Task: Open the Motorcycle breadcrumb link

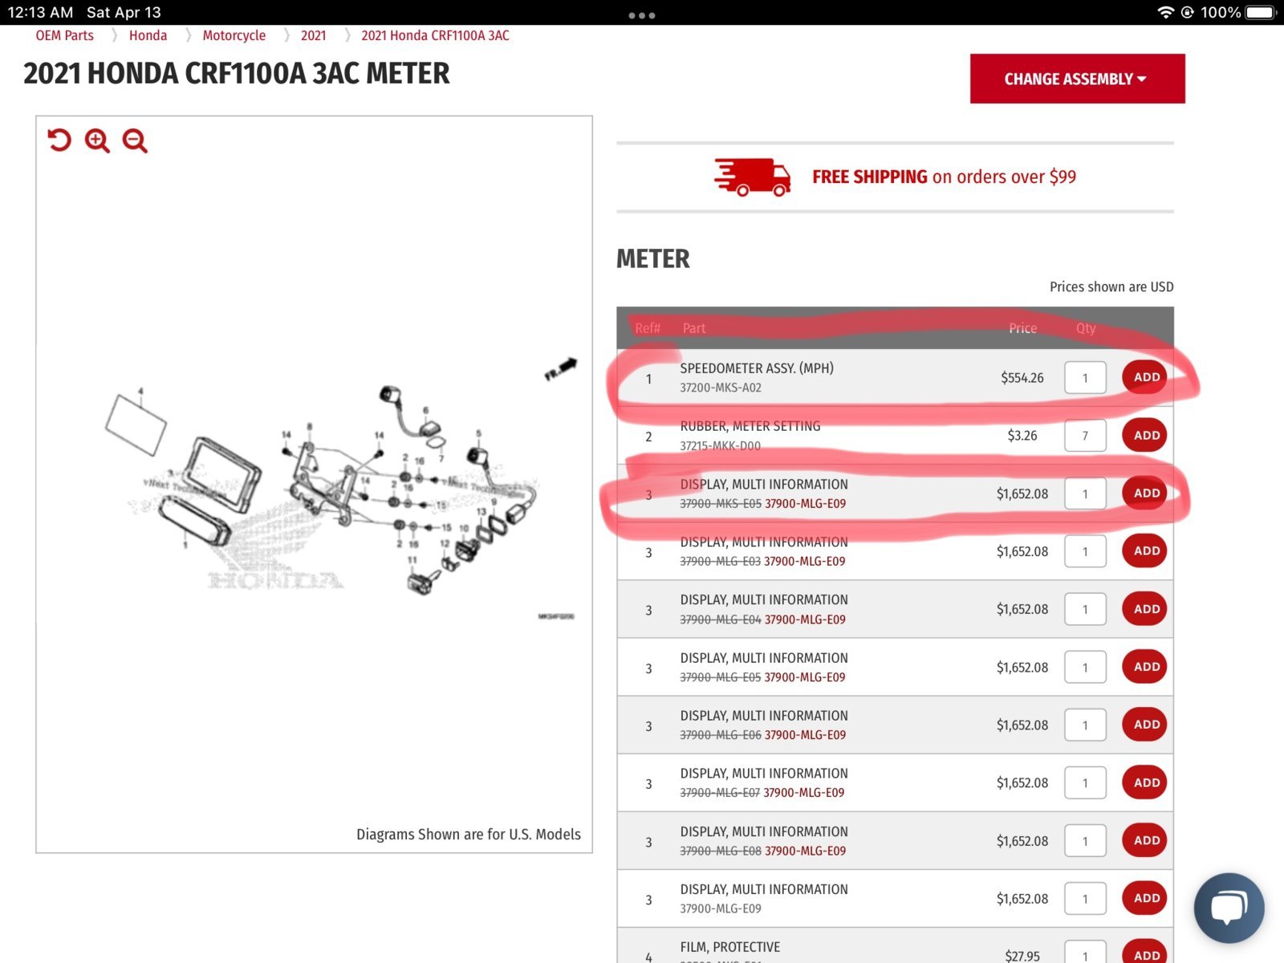Action: pos(234,35)
